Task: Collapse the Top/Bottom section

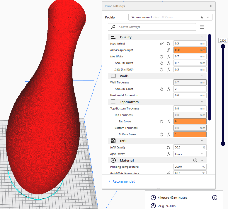Action: 202,102
